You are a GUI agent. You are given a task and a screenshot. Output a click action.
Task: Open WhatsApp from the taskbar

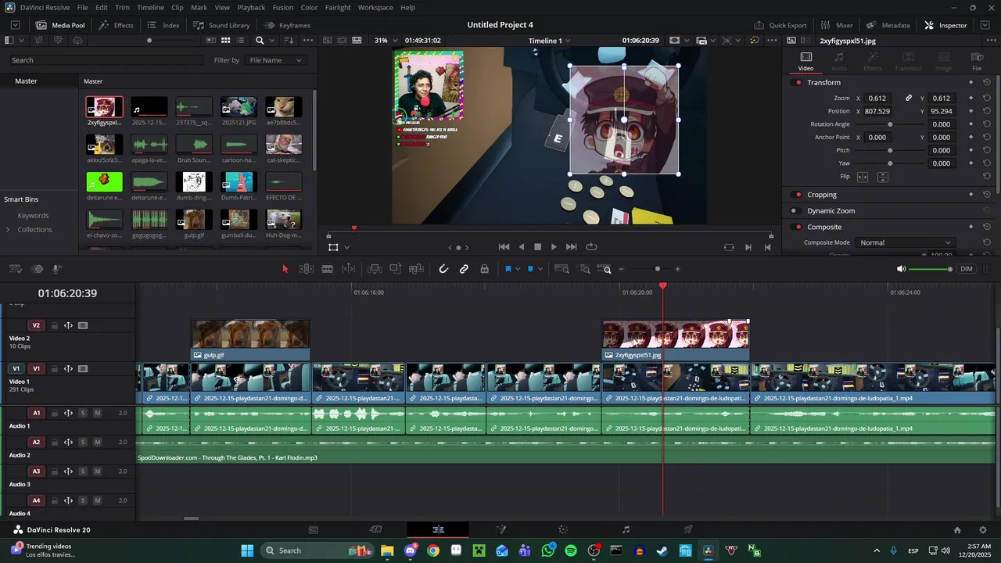pos(547,550)
